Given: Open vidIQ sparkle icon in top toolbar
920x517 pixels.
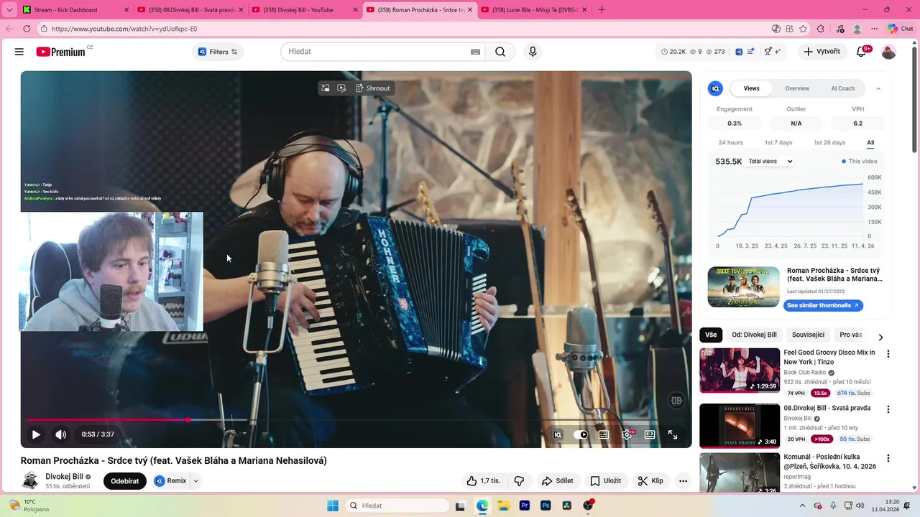Looking at the screenshot, I should tap(778, 52).
